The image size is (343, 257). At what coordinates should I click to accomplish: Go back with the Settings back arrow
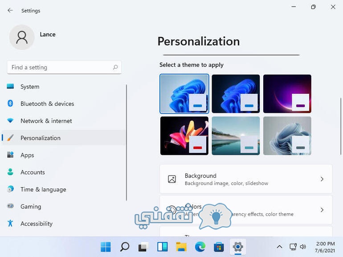point(10,10)
